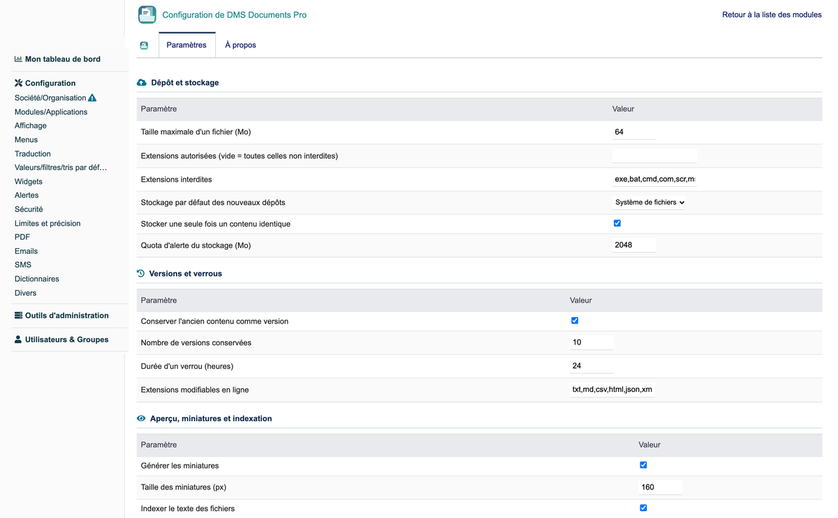The image size is (838, 518).
Task: Open the Widgets settings link
Action: 29,181
